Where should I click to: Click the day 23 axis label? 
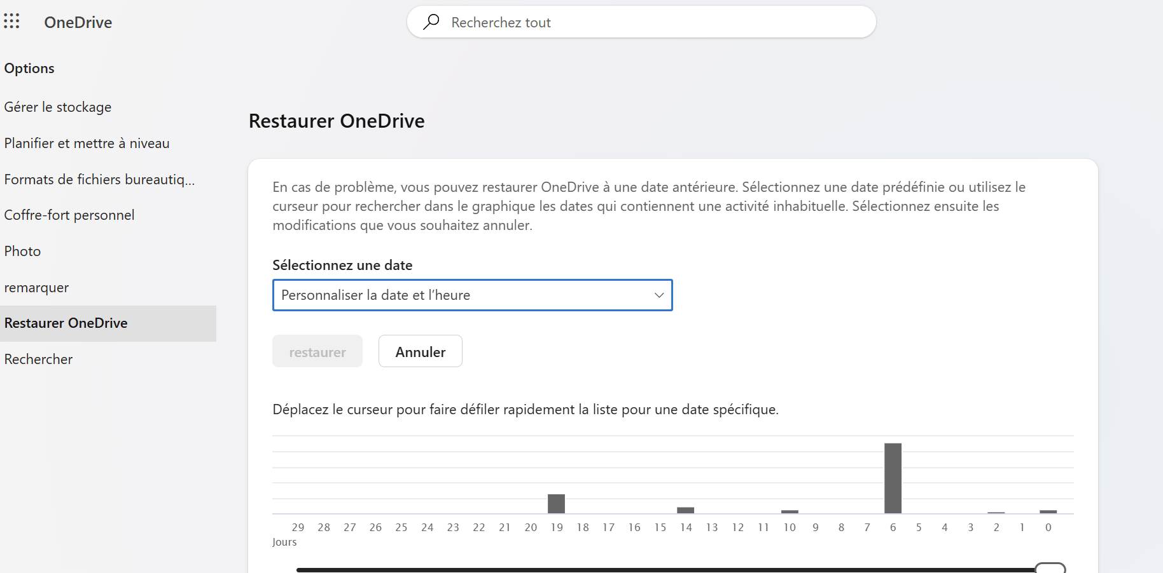[x=453, y=527]
